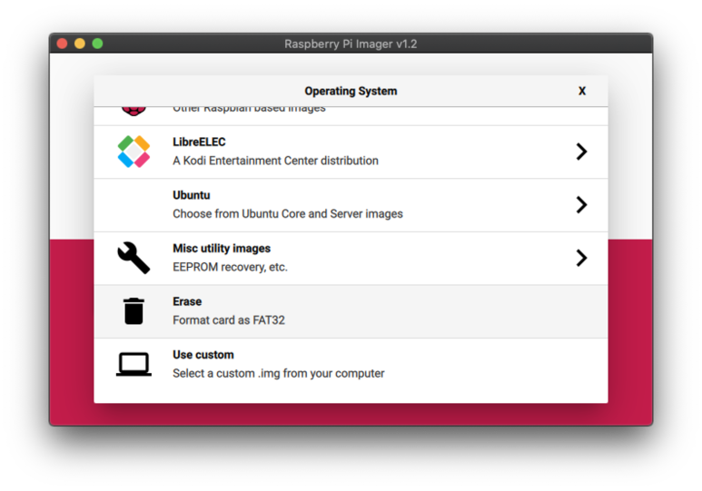Click 'EEPROM recovery, etc.' description
This screenshot has height=491, width=702.
[x=230, y=267]
